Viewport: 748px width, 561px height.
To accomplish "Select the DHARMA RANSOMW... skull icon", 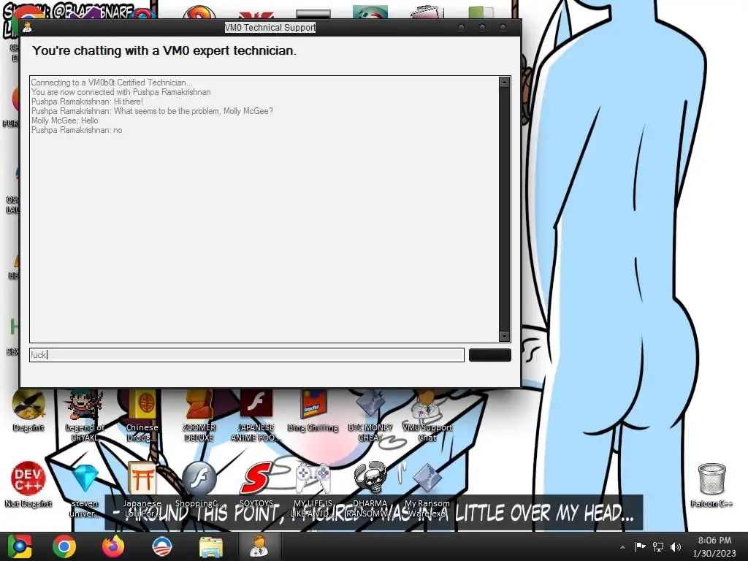I will pyautogui.click(x=370, y=489).
